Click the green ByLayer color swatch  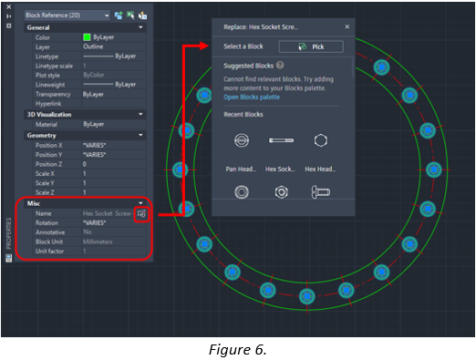pyautogui.click(x=87, y=37)
